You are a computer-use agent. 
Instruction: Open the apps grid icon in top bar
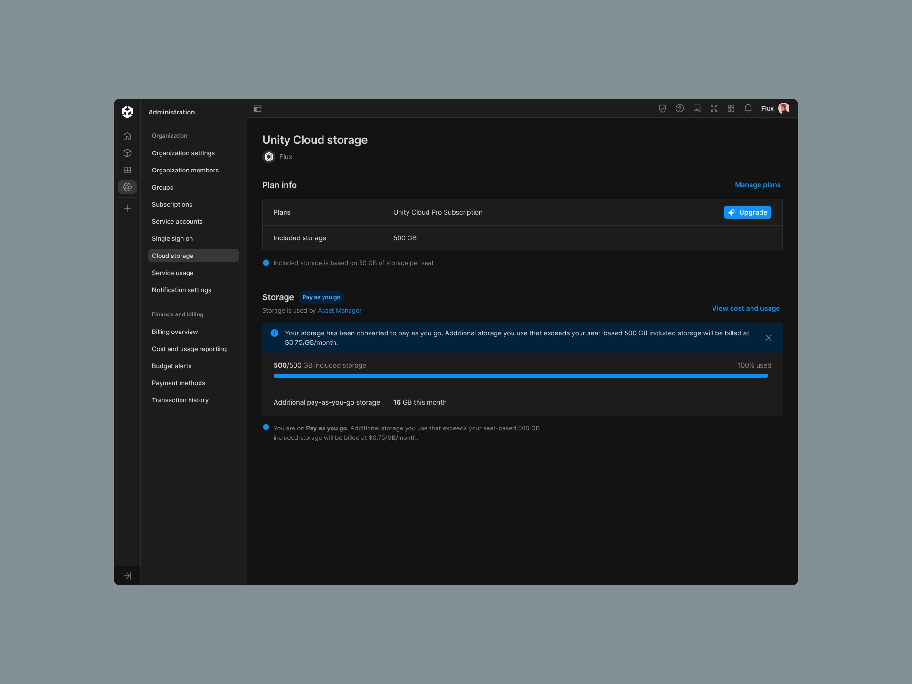(731, 108)
